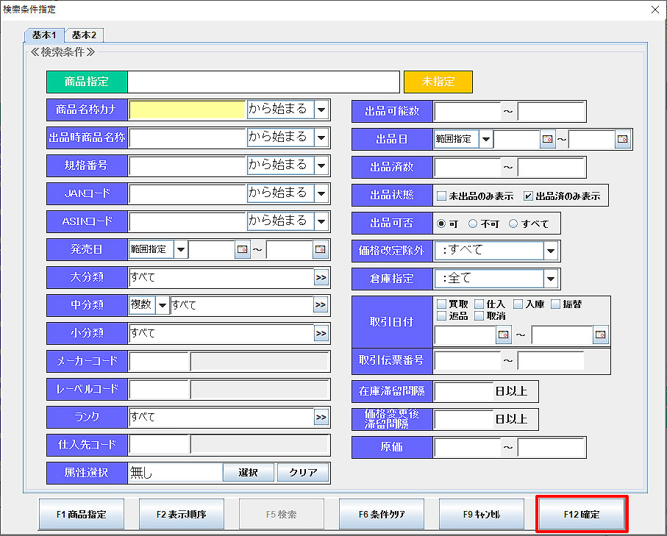This screenshot has width=667, height=536.
Task: Open the 倉庫指定 dropdown list
Action: (551, 279)
